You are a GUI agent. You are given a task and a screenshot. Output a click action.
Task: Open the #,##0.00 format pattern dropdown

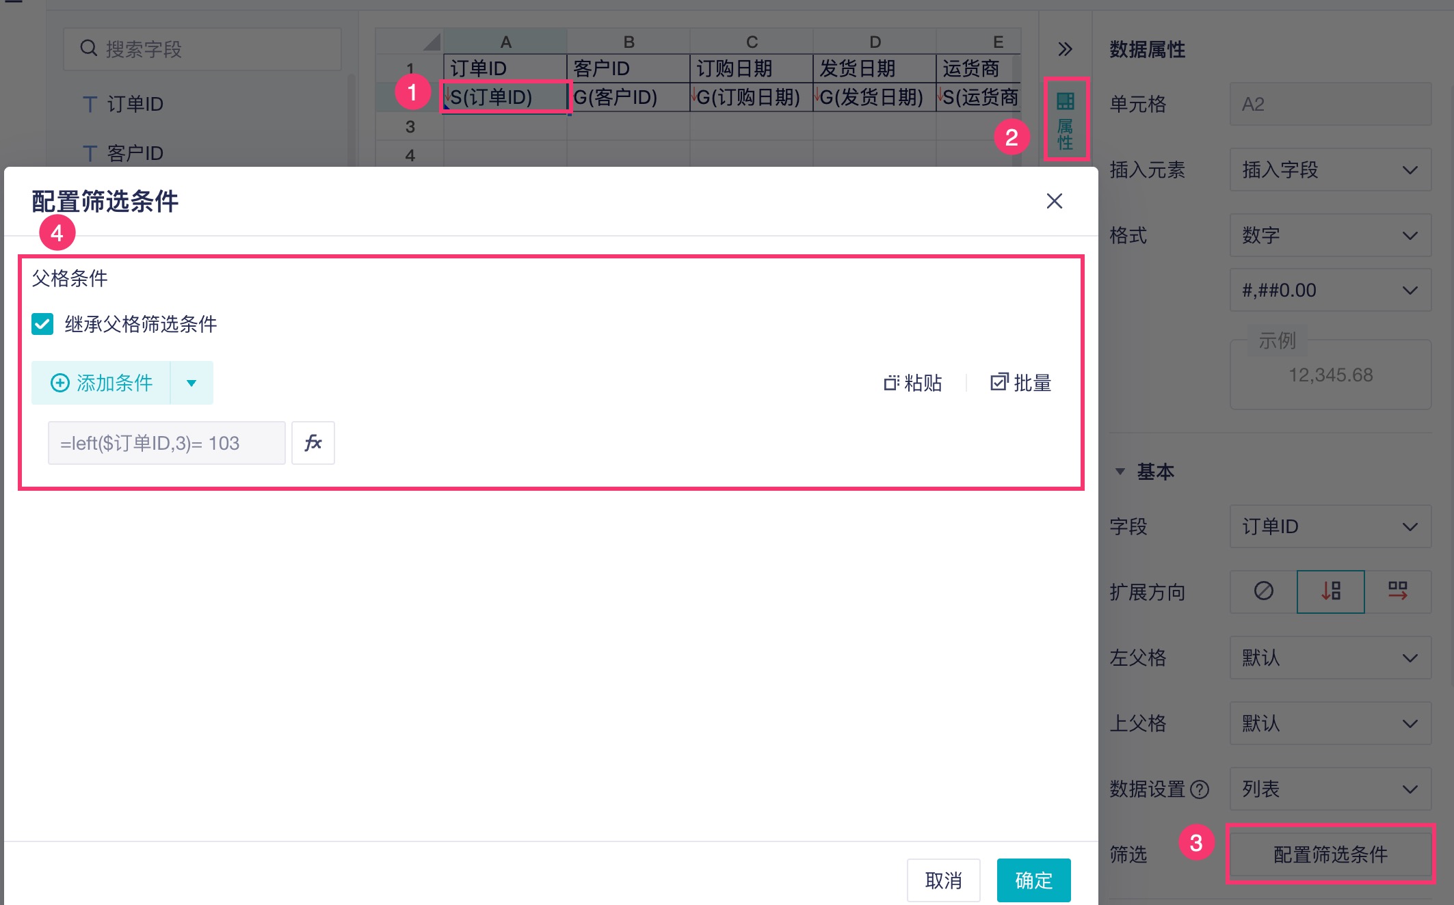1330,290
